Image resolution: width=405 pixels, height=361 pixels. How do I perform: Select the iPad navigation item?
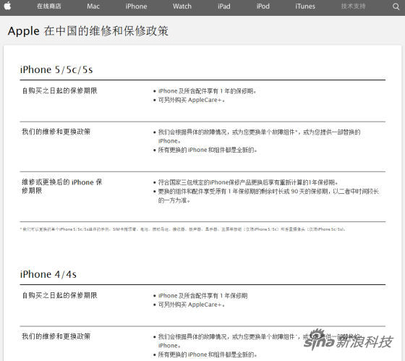tap(224, 7)
